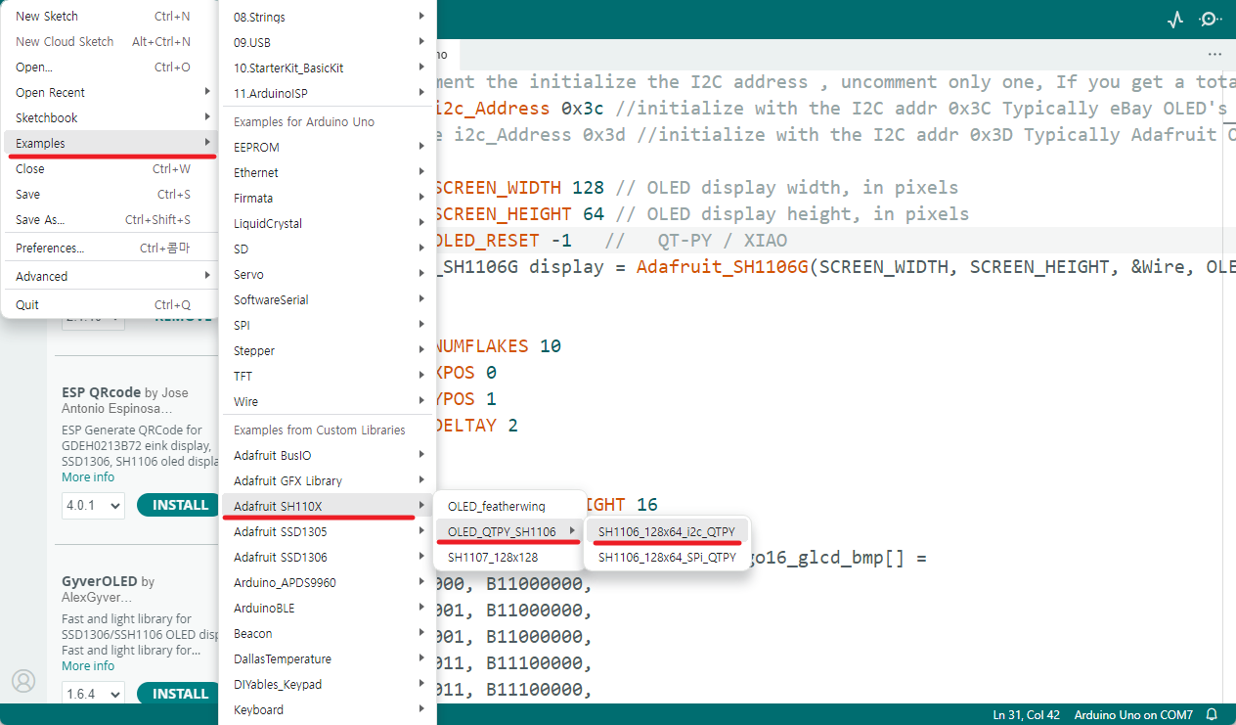Follow More info link for ESP QRcode
1236x725 pixels.
click(88, 477)
